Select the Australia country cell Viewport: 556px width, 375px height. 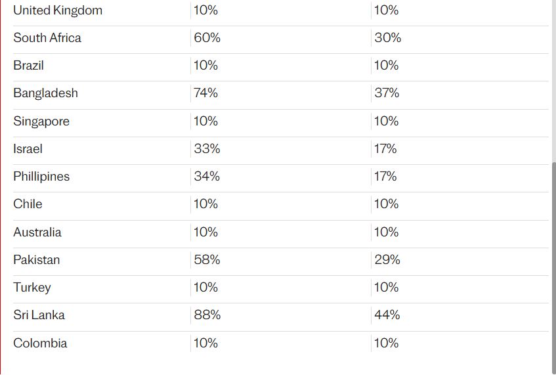37,232
